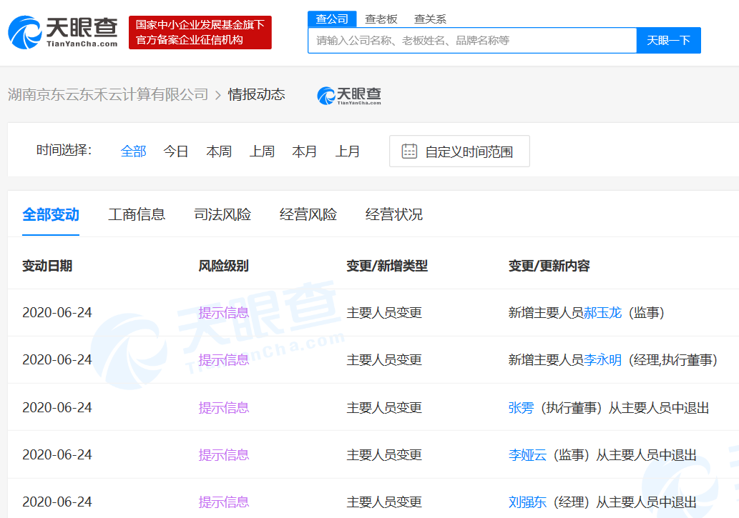Click the TianYanCha logo in header
Screen dimensions: 739x518
click(63, 32)
